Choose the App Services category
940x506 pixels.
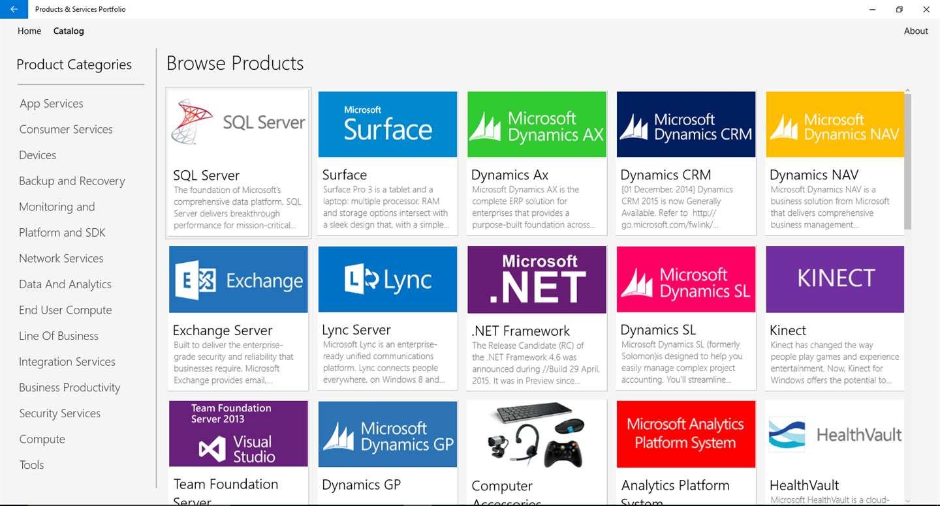pos(52,103)
